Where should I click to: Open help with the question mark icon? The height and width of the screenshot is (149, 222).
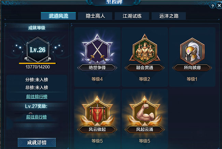pos(212,6)
